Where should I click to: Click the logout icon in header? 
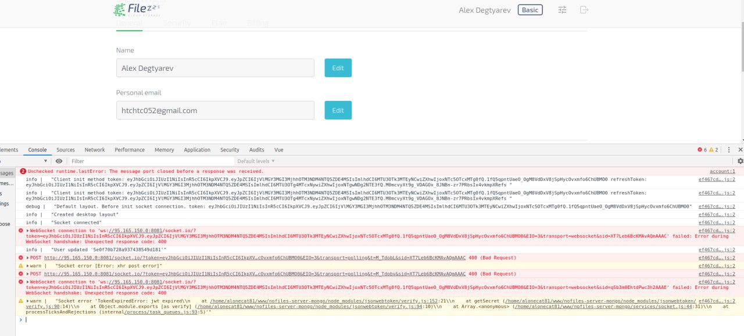[584, 10]
